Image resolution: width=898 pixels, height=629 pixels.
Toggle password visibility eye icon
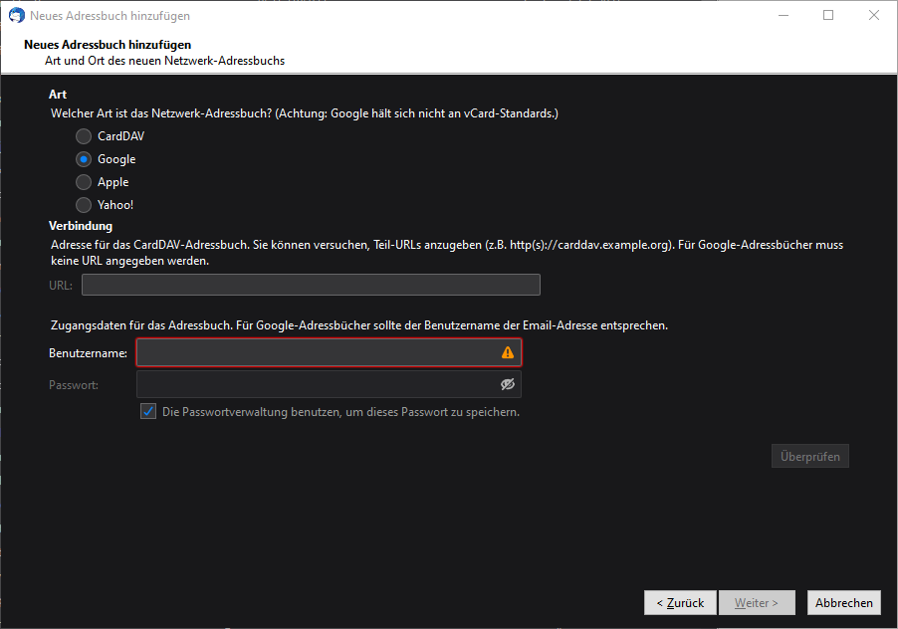point(508,384)
